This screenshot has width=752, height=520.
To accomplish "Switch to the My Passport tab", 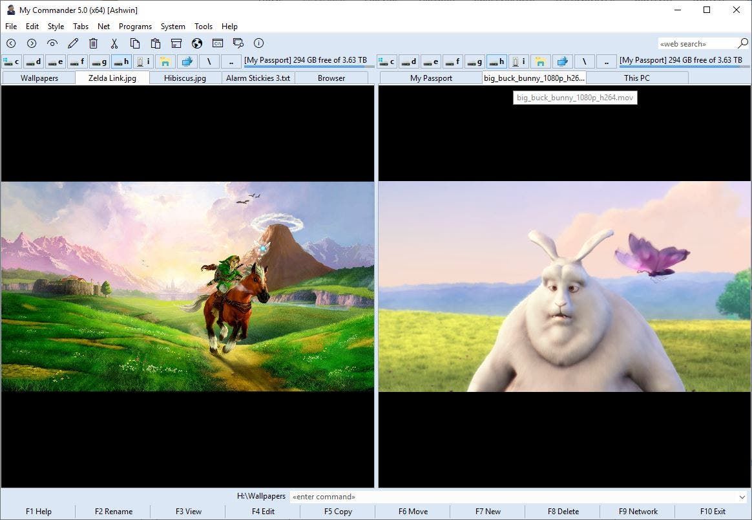I will [431, 78].
